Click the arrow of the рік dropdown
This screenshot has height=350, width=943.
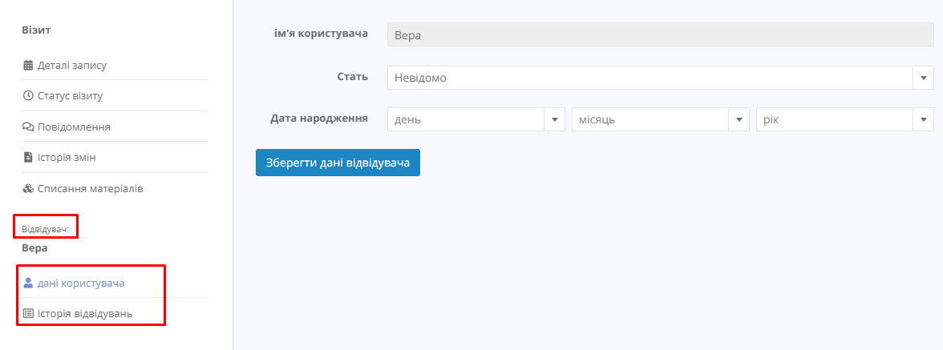pos(923,119)
